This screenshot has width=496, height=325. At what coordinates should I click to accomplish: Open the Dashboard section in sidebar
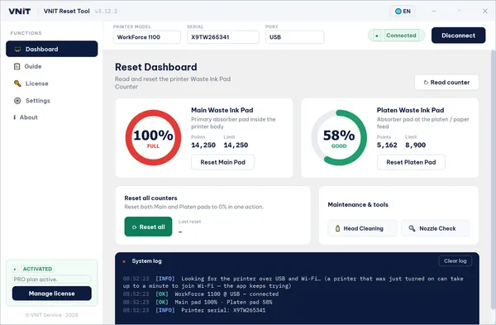click(x=51, y=49)
